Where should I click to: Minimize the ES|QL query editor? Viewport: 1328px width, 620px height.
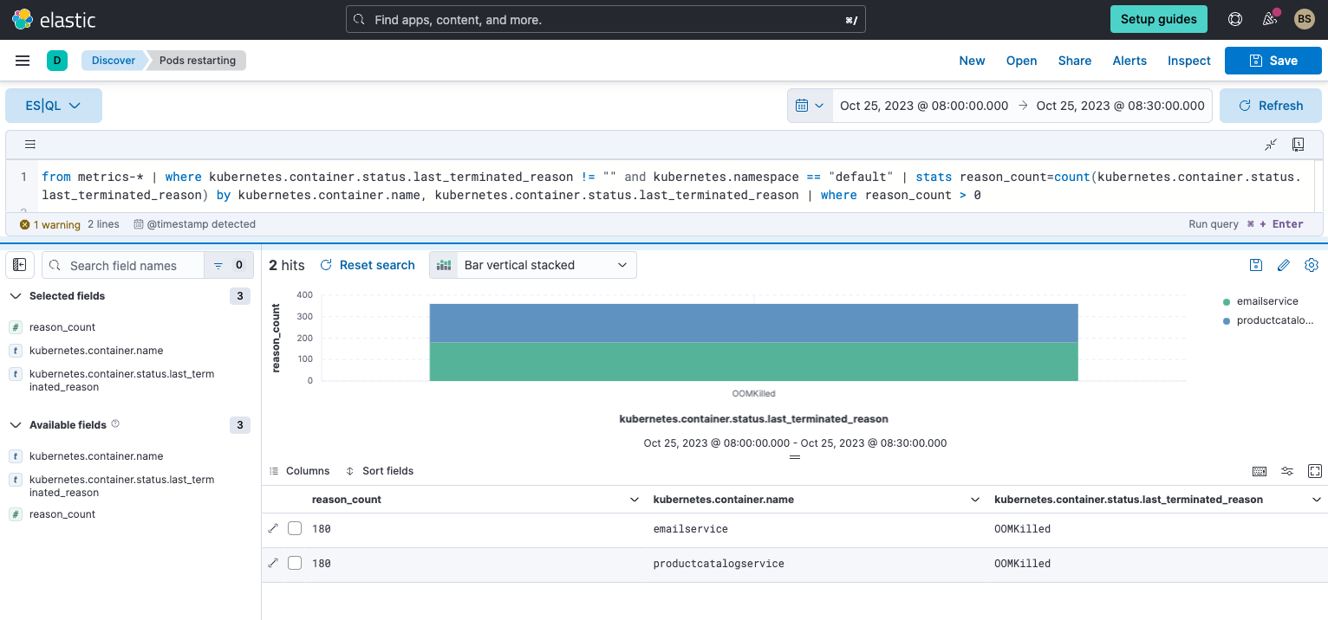tap(1271, 145)
